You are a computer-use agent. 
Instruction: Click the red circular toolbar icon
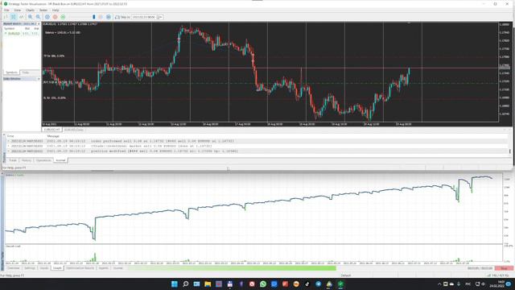tap(56, 17)
